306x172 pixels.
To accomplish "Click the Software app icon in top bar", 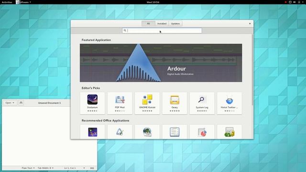I will (x=18, y=2).
